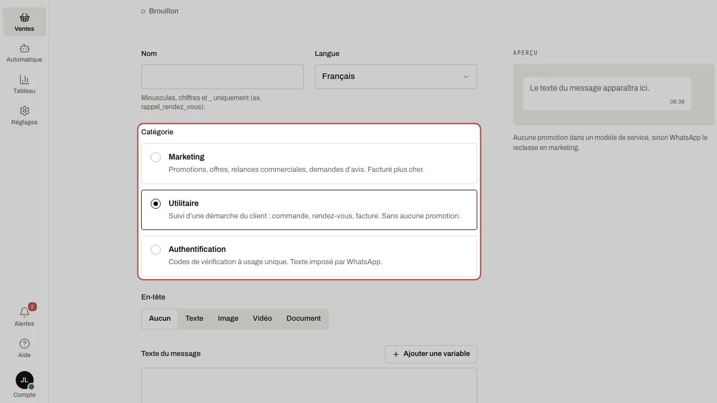
Task: Go to Tableau chart icon
Action: click(x=24, y=79)
